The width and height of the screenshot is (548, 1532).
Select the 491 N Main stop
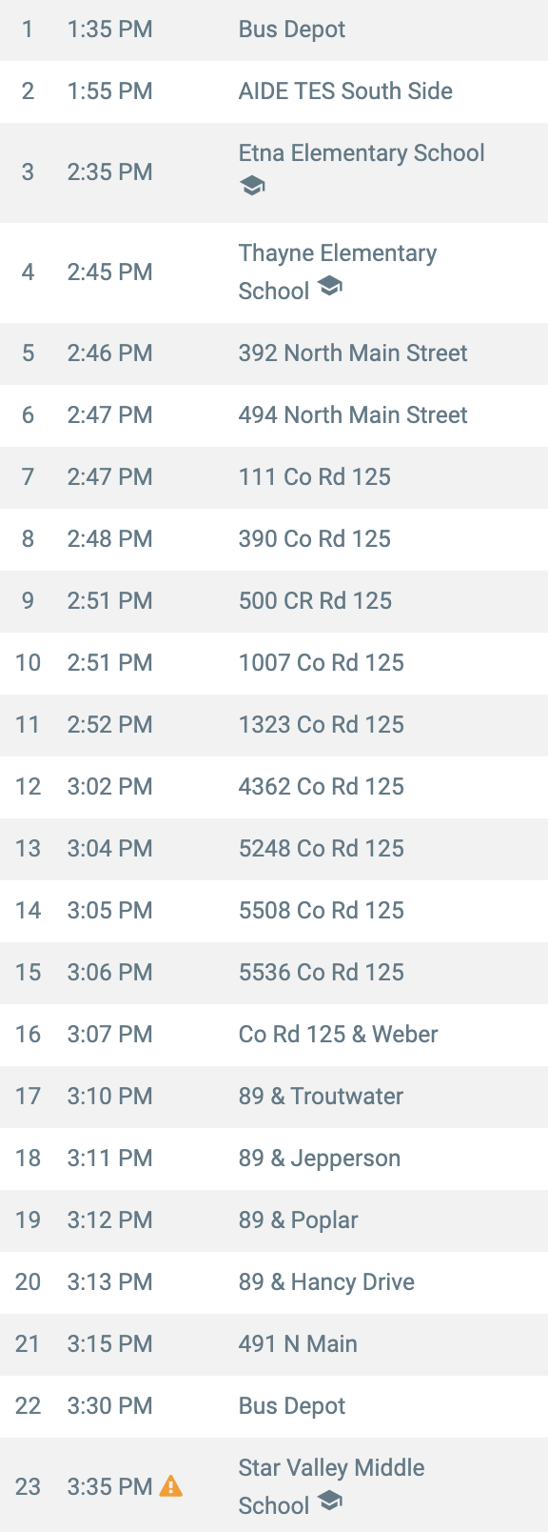pos(274,1344)
